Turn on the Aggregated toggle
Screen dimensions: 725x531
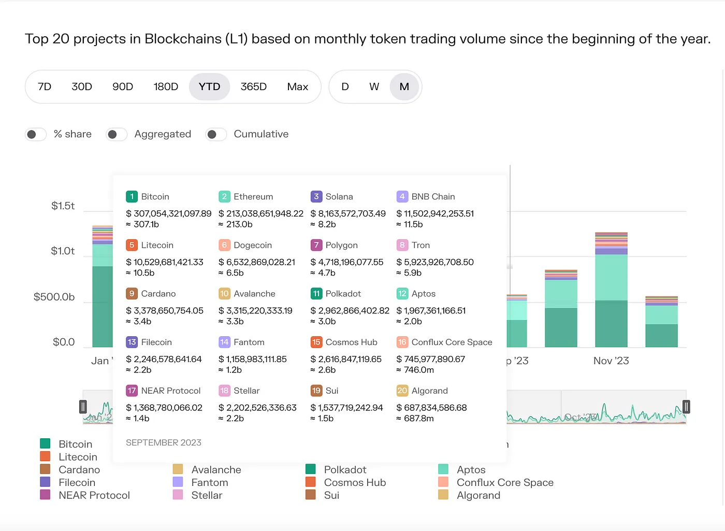pos(117,135)
